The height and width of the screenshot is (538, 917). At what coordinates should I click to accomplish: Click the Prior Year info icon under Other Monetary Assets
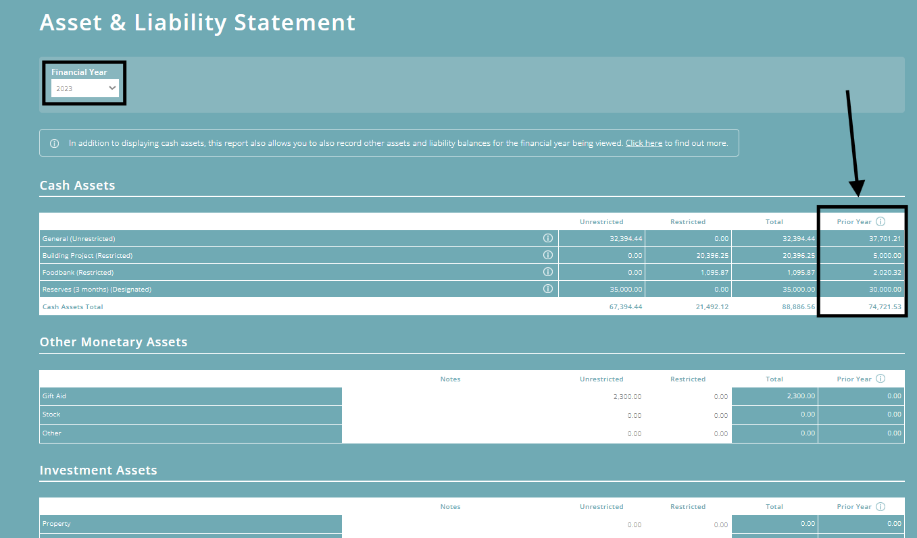tap(880, 379)
